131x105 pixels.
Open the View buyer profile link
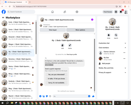click(x=72, y=54)
